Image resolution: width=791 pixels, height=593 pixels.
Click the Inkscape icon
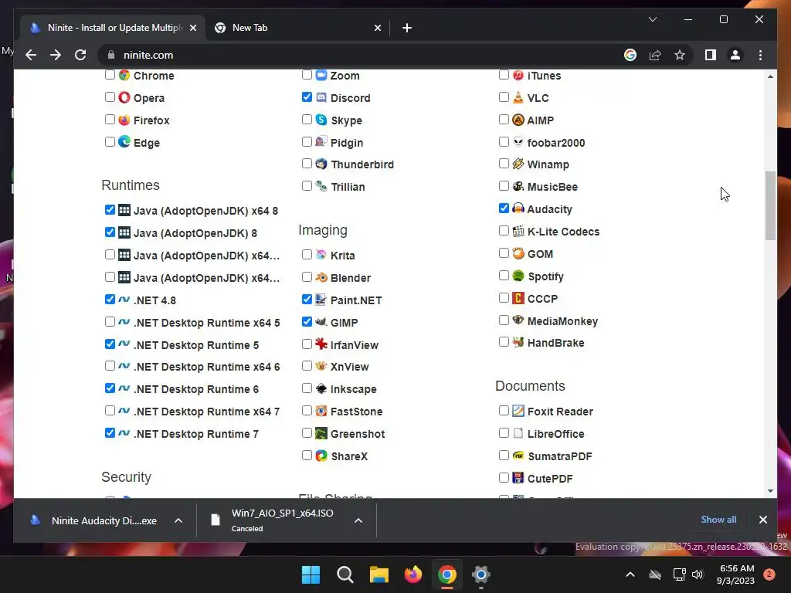point(321,389)
